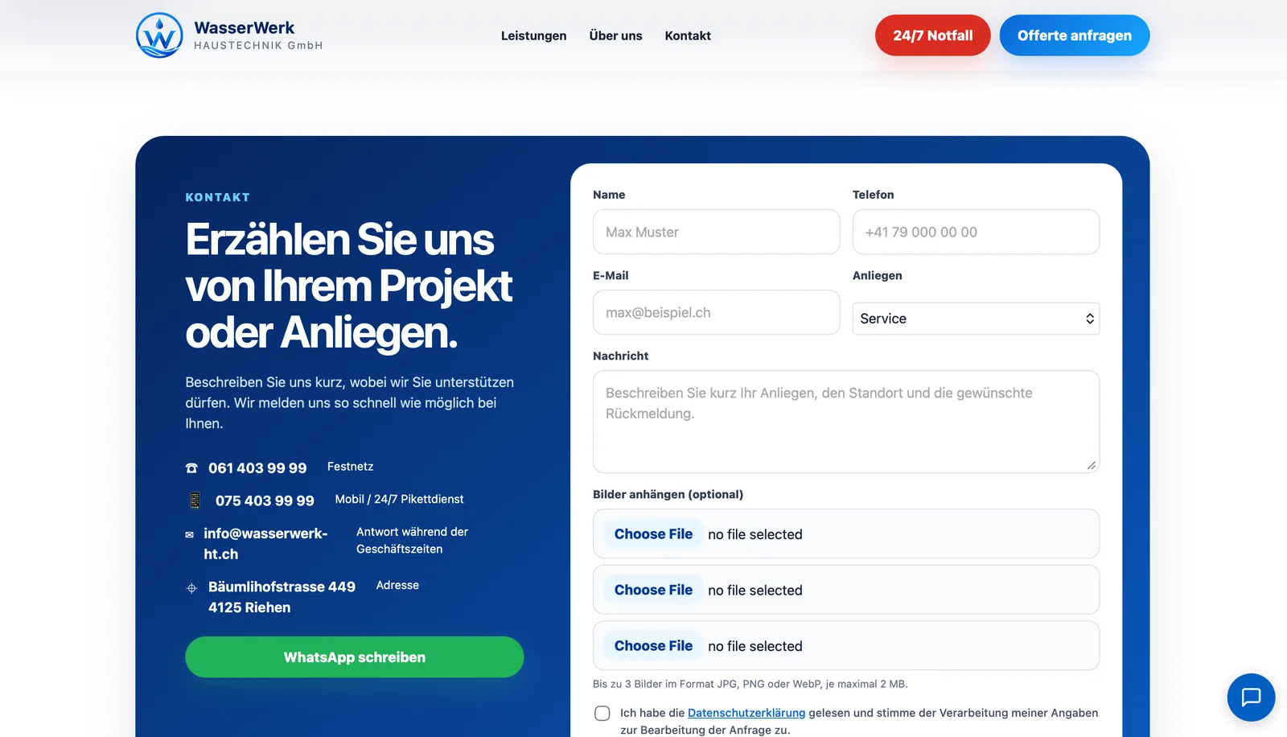The image size is (1287, 737).
Task: Click the mobile phone icon
Action: (195, 500)
